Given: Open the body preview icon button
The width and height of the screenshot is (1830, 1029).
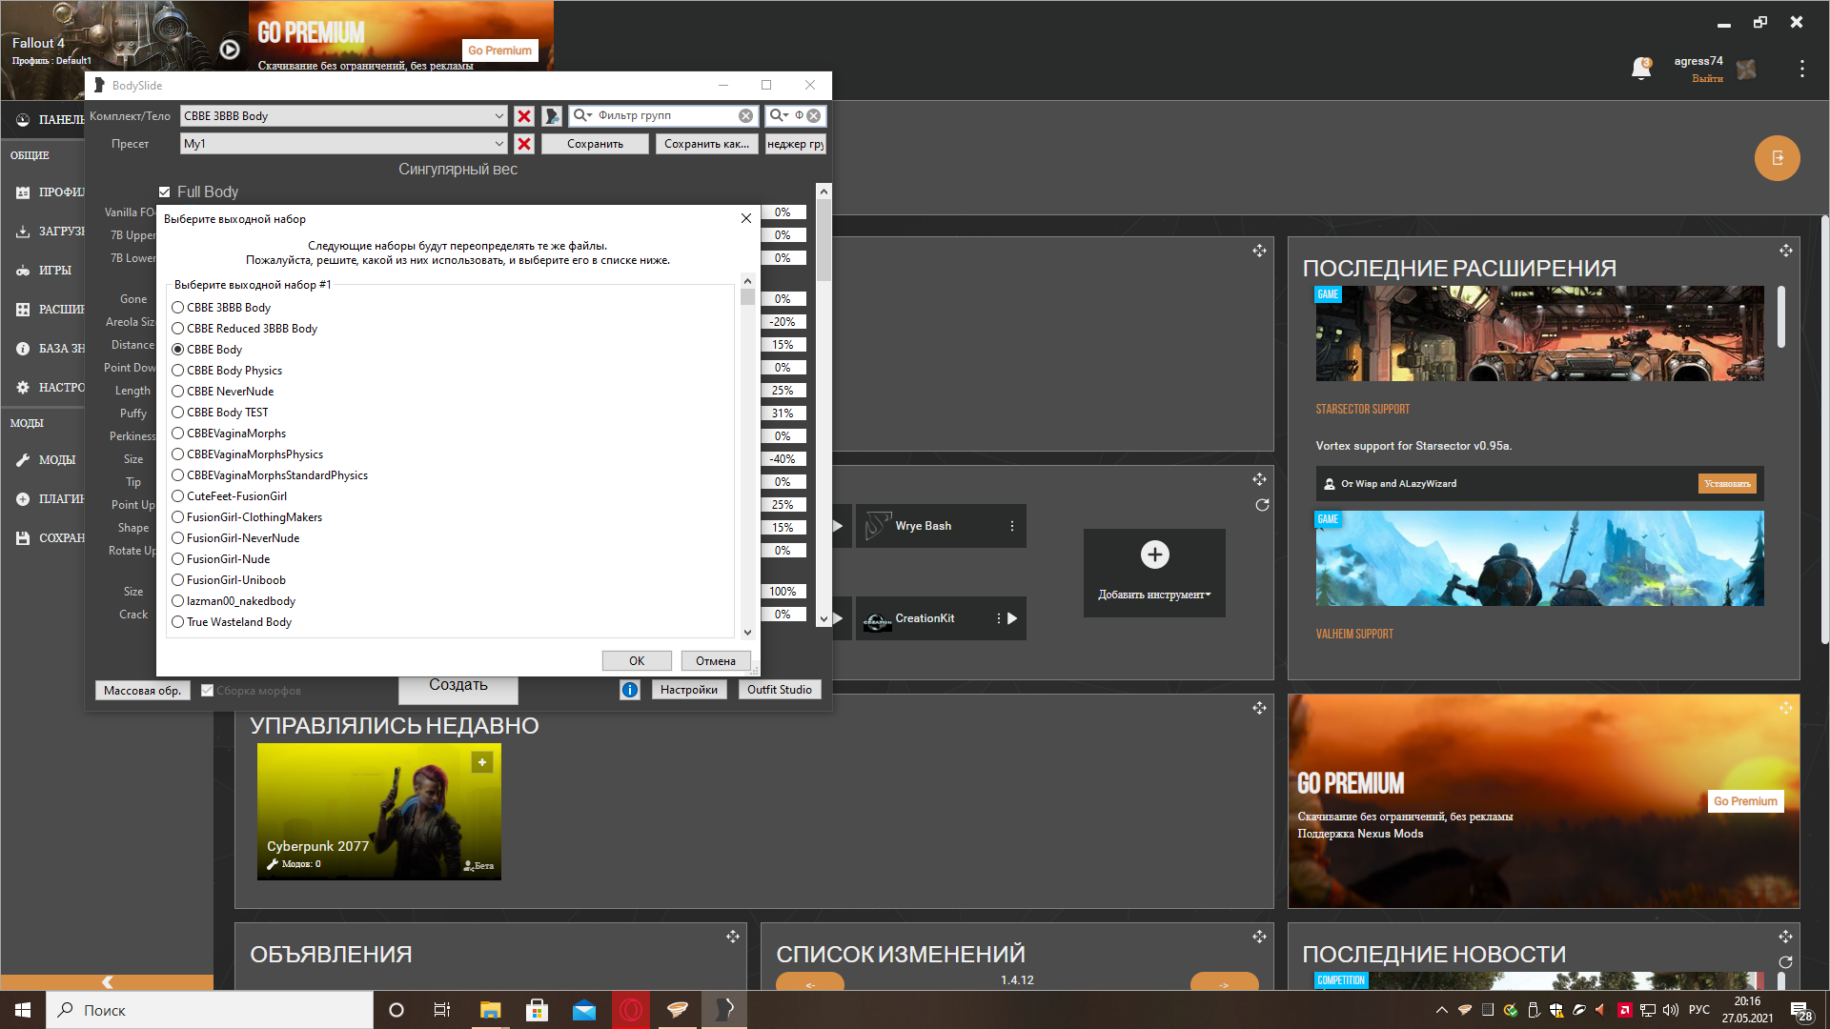Looking at the screenshot, I should (552, 116).
